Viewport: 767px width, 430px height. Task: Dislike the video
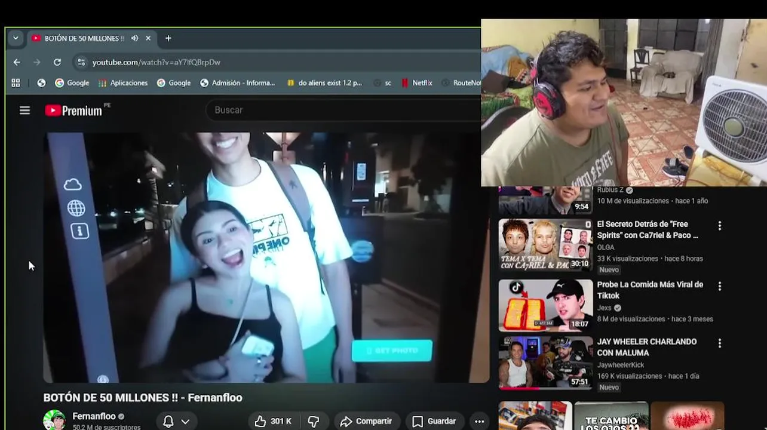[x=314, y=421]
